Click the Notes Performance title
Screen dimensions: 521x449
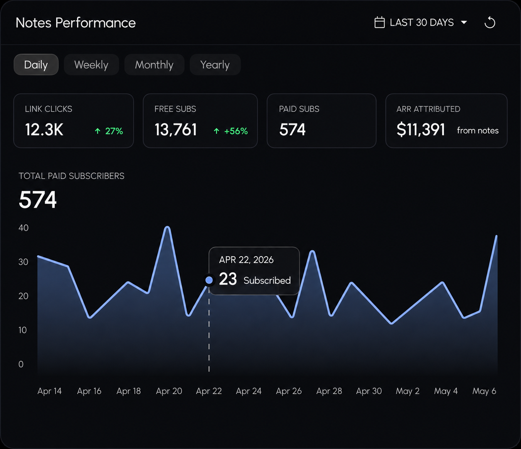pos(76,23)
